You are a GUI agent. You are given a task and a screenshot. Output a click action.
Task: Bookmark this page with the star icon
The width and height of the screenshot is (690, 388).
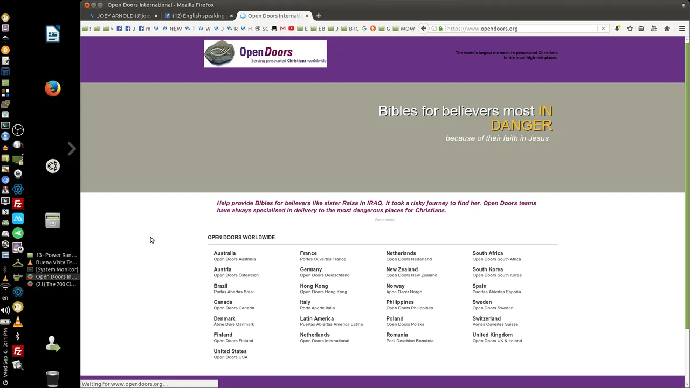(630, 29)
